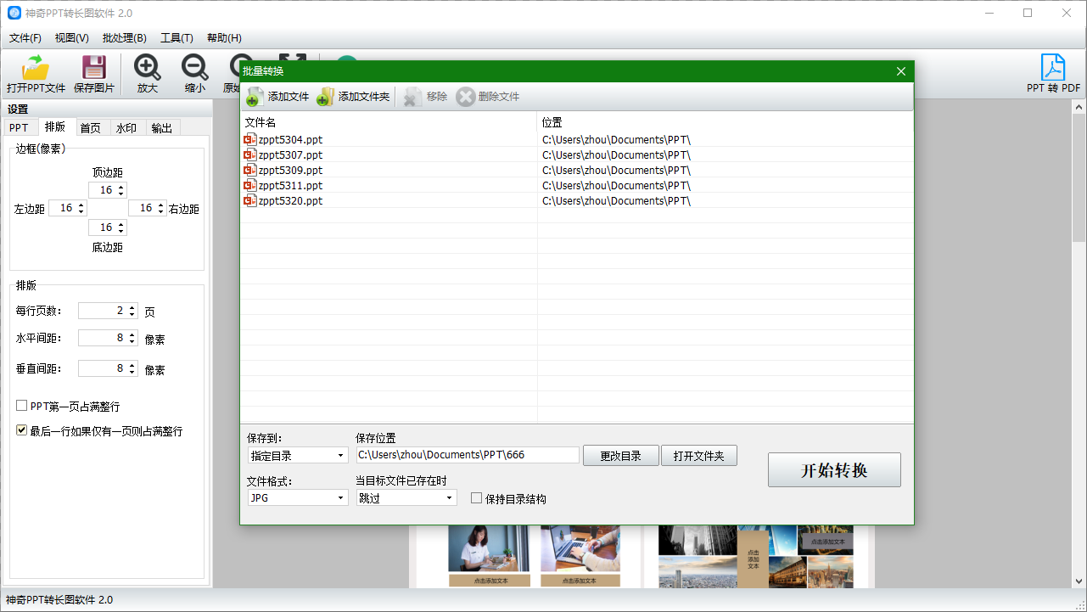Expand the file format JPG dropdown
Screen dimensions: 1087x612
298,498
